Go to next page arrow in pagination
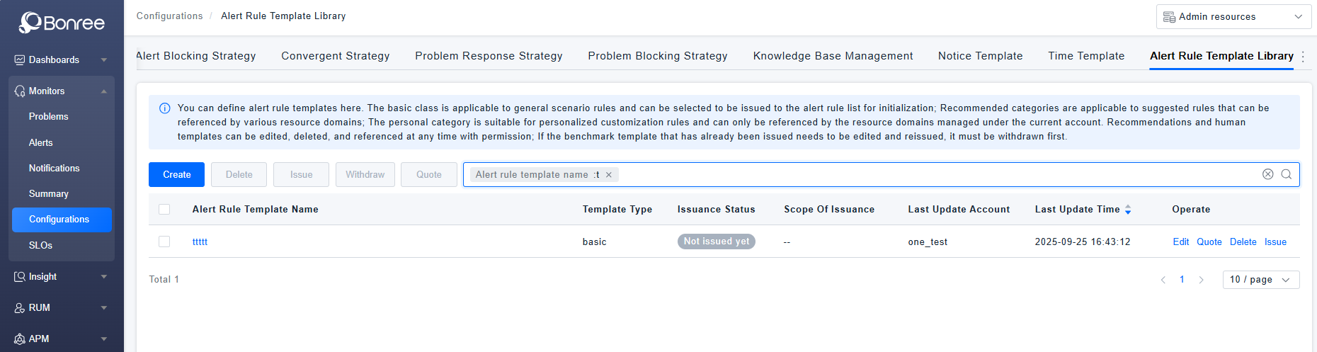This screenshot has height=352, width=1317. click(1201, 280)
